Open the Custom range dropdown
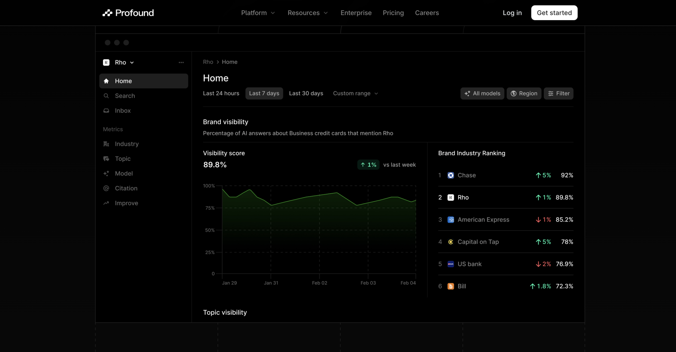 pos(355,94)
